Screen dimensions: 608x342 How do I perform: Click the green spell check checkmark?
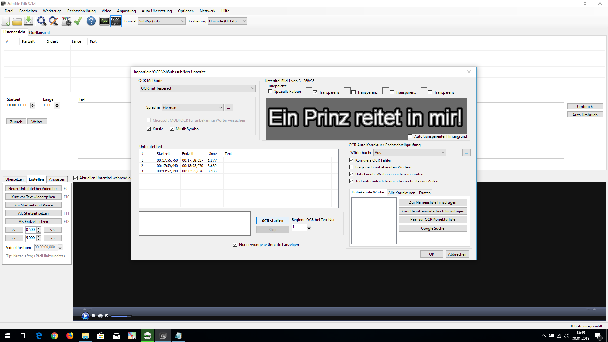point(78,21)
